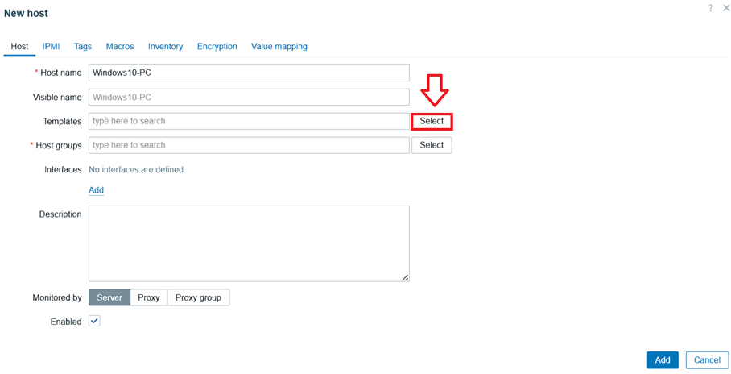The image size is (731, 374).
Task: Click inside the Description text area
Action: [249, 243]
